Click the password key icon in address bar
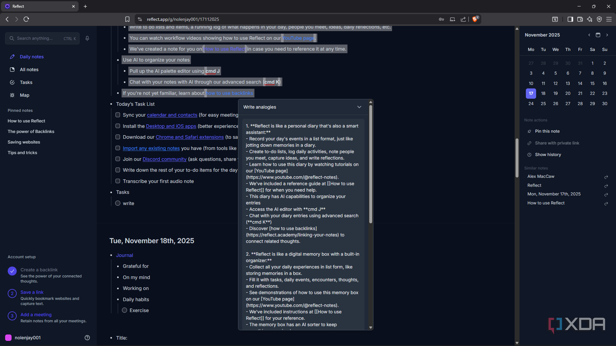 click(441, 19)
